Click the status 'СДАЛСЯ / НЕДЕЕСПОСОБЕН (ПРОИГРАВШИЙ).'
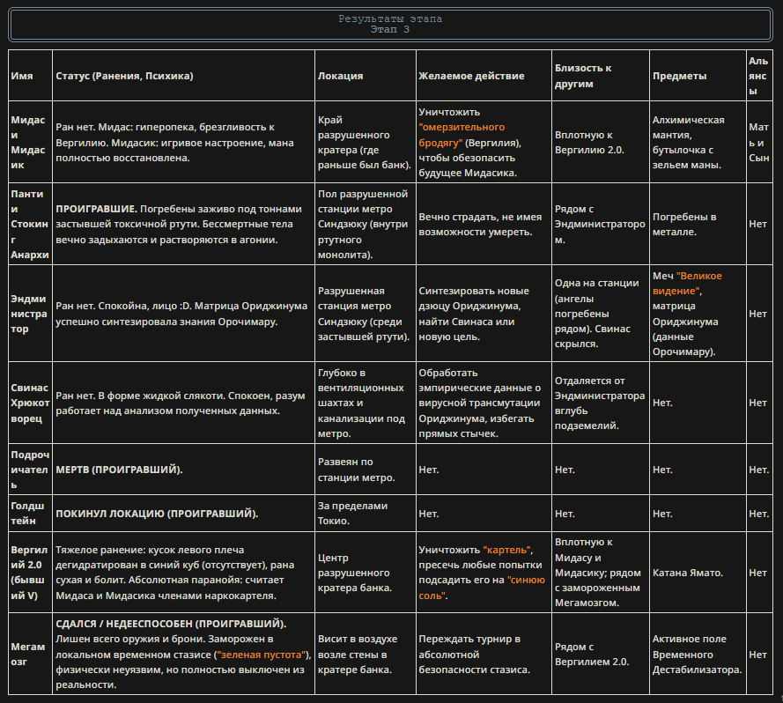783x703 pixels. coord(171,624)
